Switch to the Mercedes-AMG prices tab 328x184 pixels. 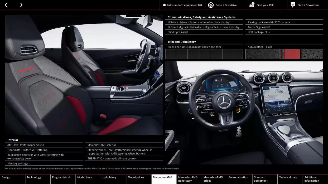[214, 178]
